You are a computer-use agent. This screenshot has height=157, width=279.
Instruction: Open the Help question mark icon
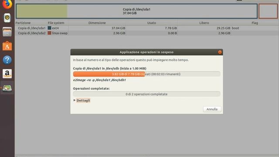[x=7, y=60]
